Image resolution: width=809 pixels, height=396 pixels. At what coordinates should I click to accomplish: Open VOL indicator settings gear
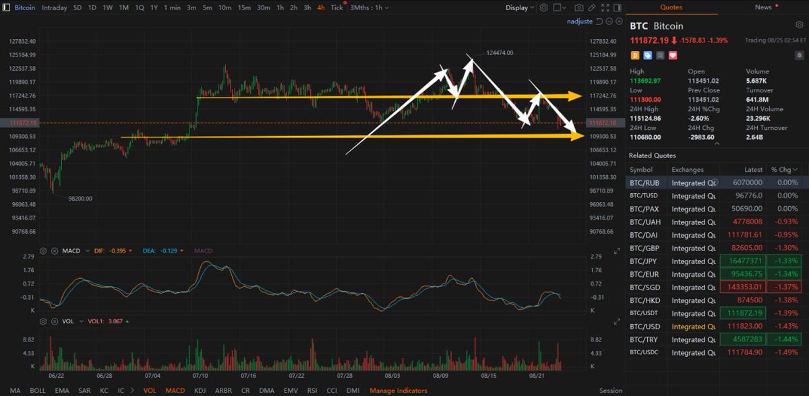pyautogui.click(x=43, y=321)
